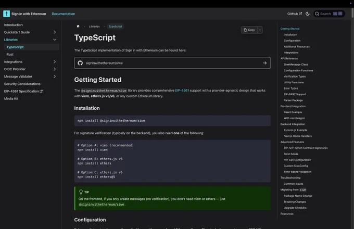Jump to With viem/wagmi in contents

point(294,118)
